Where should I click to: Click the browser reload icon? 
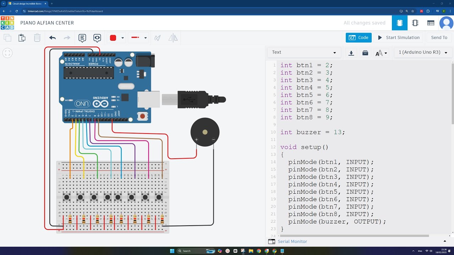coord(17,11)
